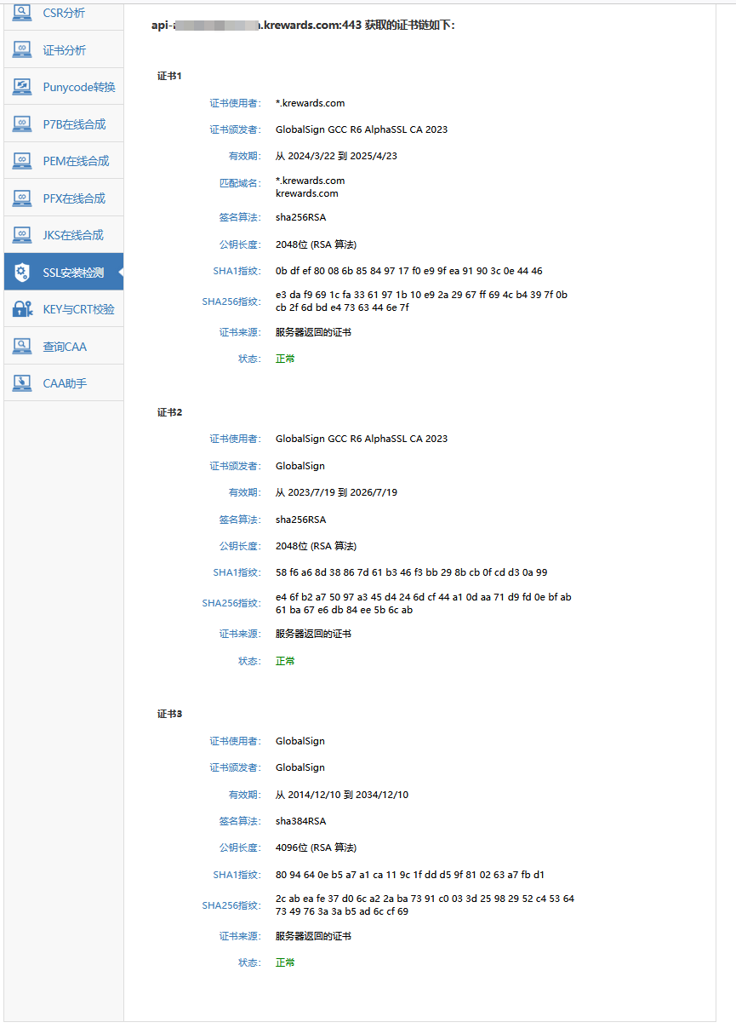Click the 查询CAA icon
Screen dimensions: 736x1034
pos(22,346)
